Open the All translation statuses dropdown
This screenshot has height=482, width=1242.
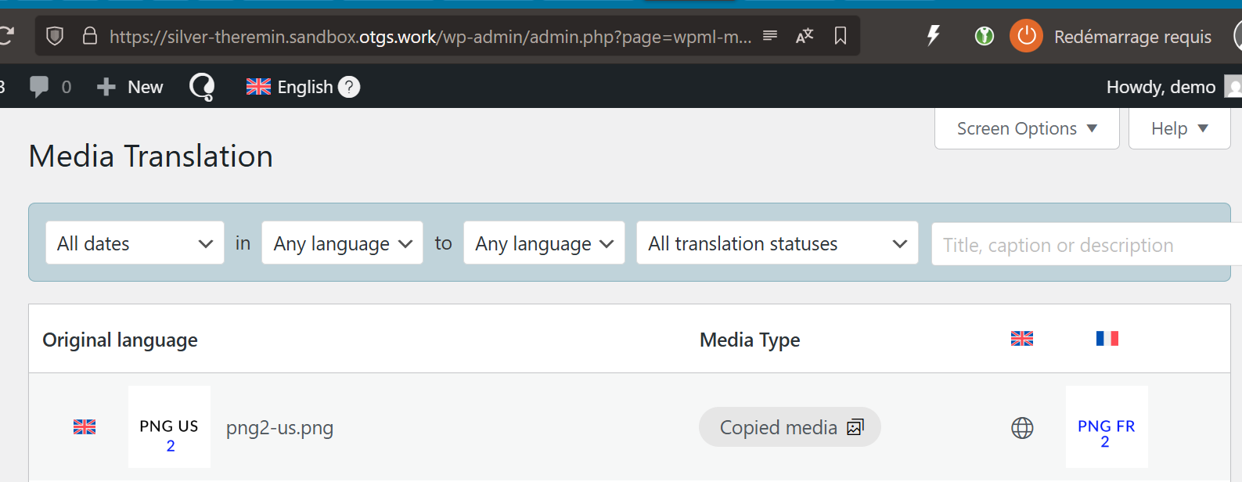(x=776, y=243)
